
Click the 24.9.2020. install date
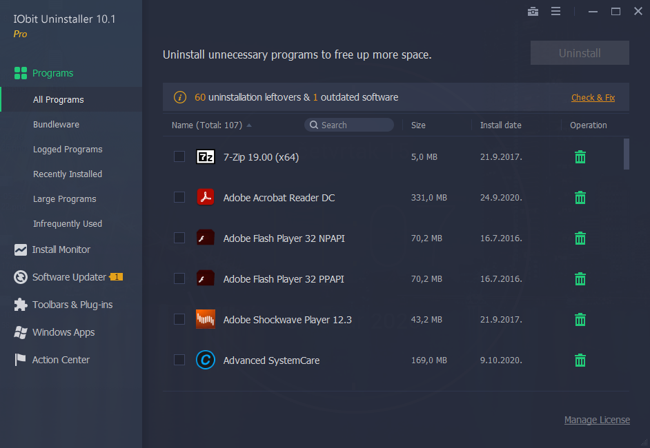(501, 198)
